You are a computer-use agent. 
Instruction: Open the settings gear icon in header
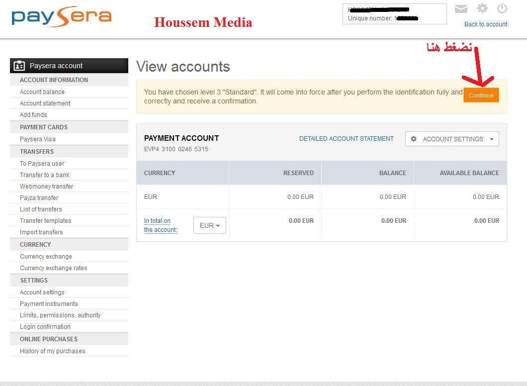[x=482, y=8]
